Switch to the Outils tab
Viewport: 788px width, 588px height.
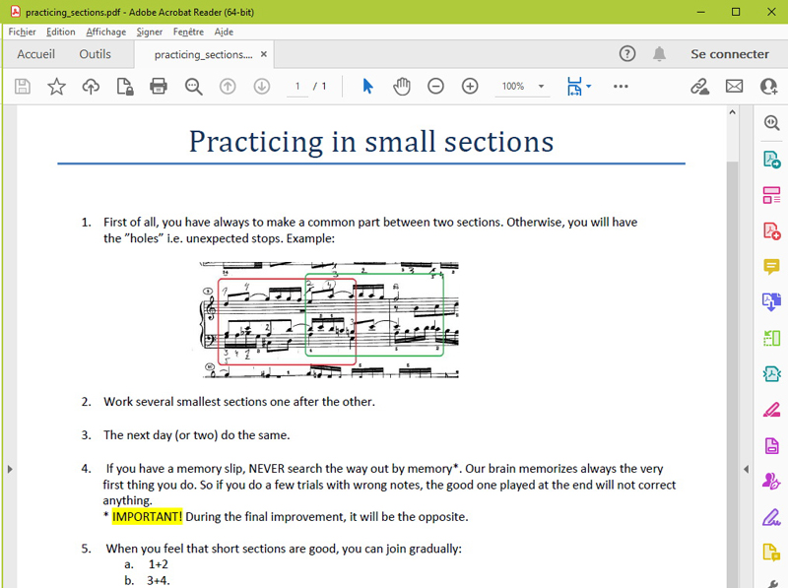[x=96, y=54]
